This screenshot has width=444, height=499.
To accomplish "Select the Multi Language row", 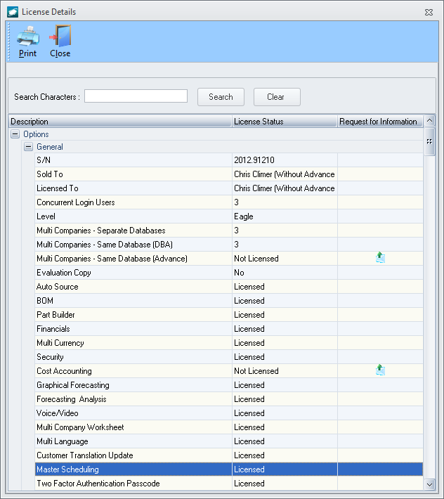I will [x=229, y=441].
